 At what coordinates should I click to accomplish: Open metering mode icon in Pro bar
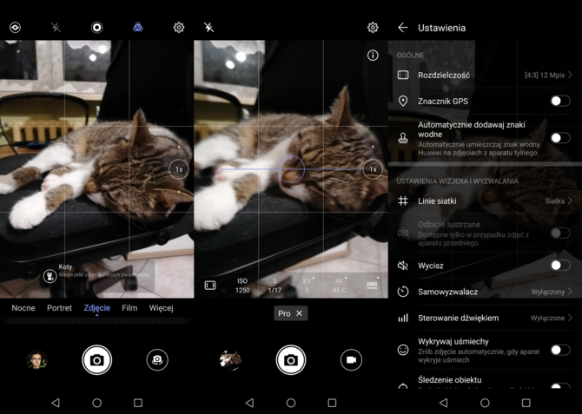click(x=210, y=286)
